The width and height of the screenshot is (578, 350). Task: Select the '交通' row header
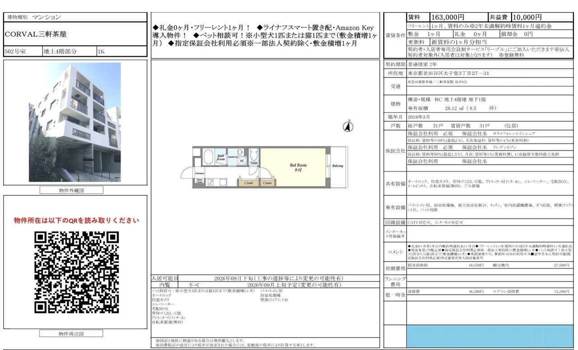(x=395, y=86)
